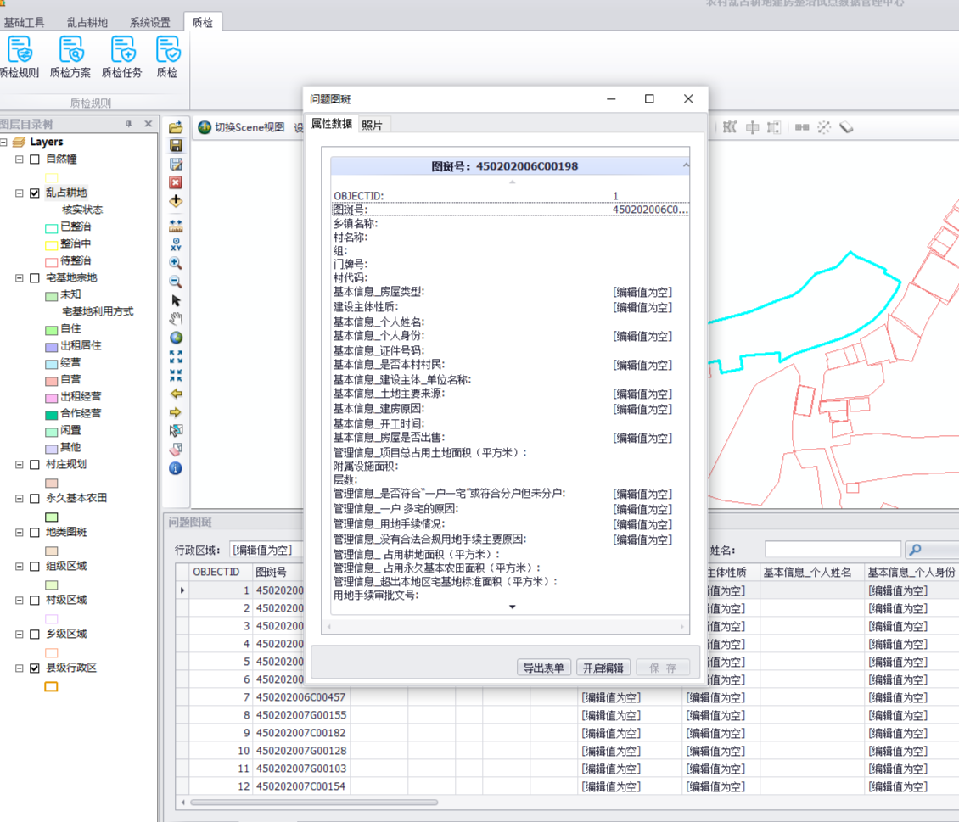The width and height of the screenshot is (959, 822).
Task: Open the 质检规则 ribbon tool
Action: (x=19, y=57)
